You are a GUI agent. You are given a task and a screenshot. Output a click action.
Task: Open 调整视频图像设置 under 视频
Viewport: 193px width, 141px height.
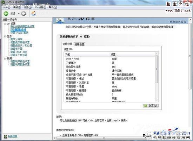tap(20, 64)
